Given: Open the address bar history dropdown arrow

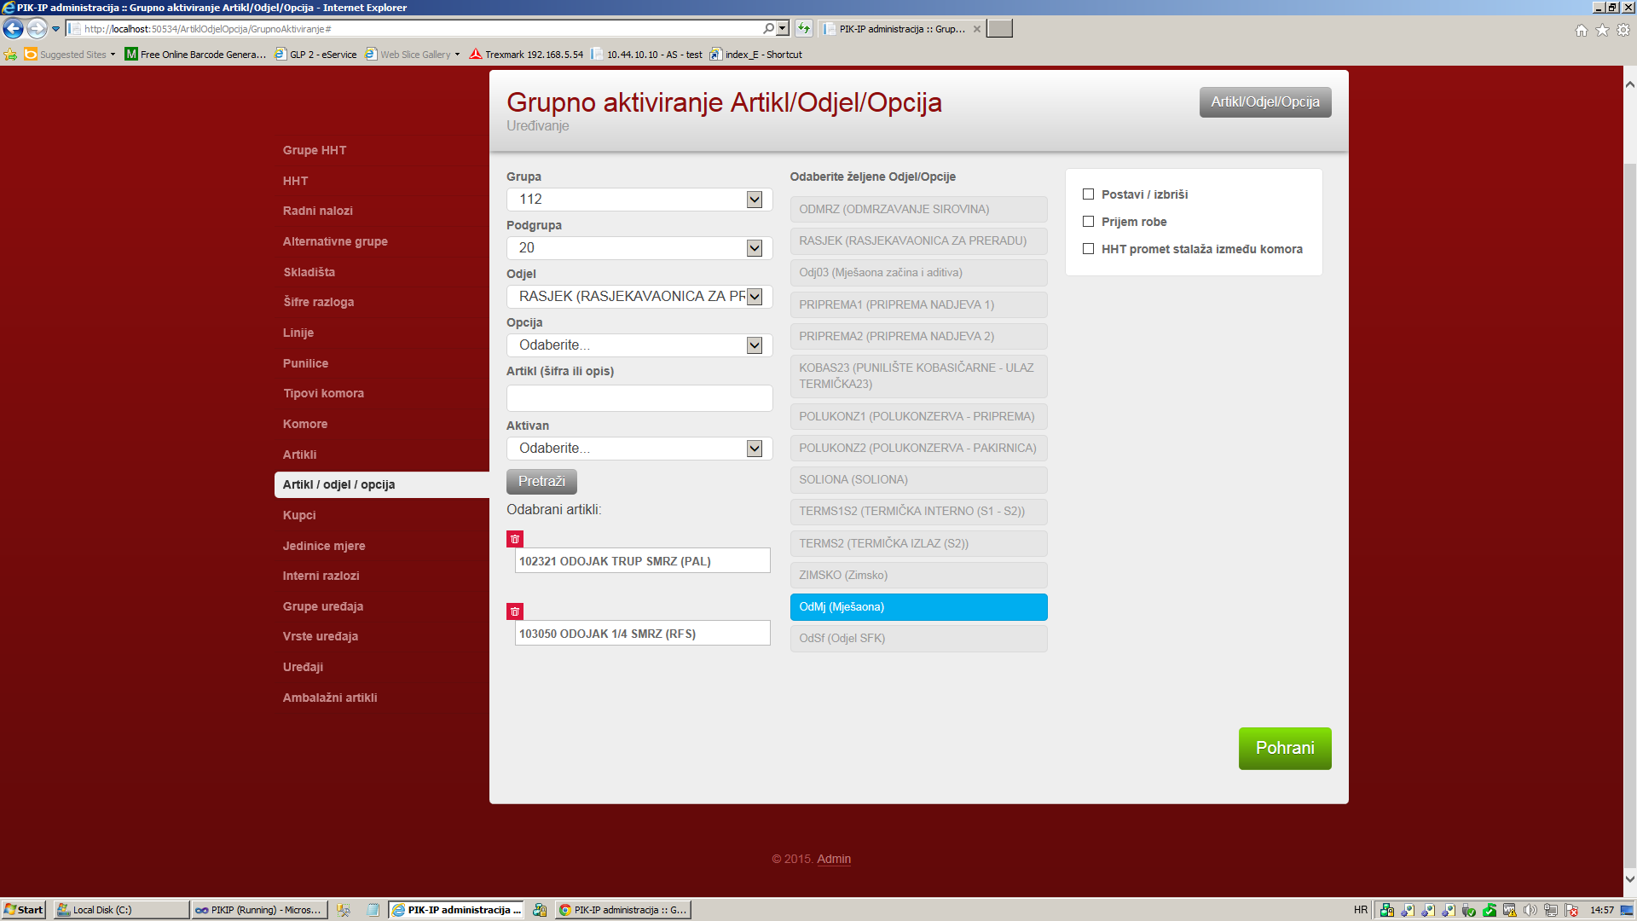Looking at the screenshot, I should click(x=783, y=29).
